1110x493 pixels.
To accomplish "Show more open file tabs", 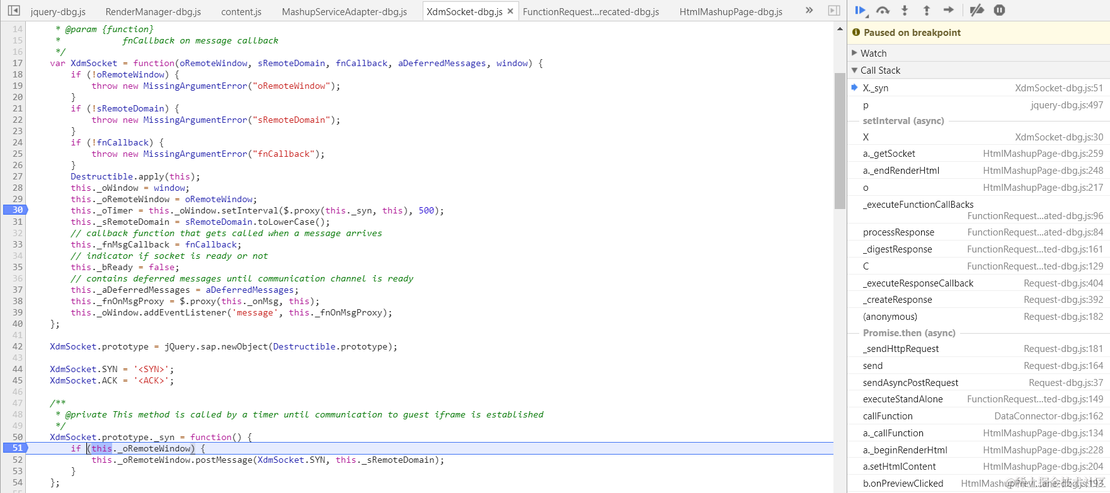I will coord(810,11).
